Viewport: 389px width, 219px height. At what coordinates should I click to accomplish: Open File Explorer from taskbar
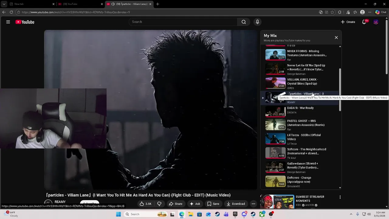[x=191, y=214]
